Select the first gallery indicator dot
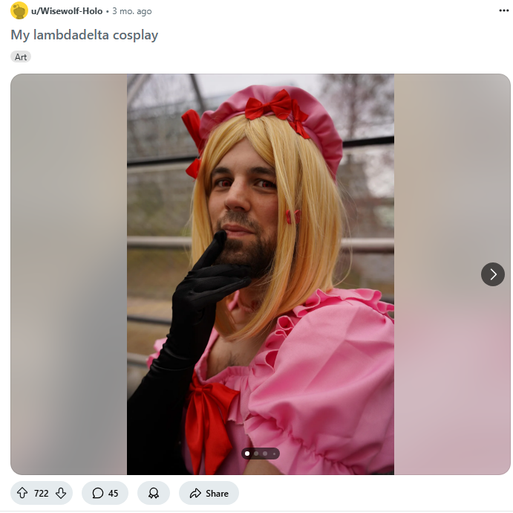The height and width of the screenshot is (513, 513). point(247,454)
